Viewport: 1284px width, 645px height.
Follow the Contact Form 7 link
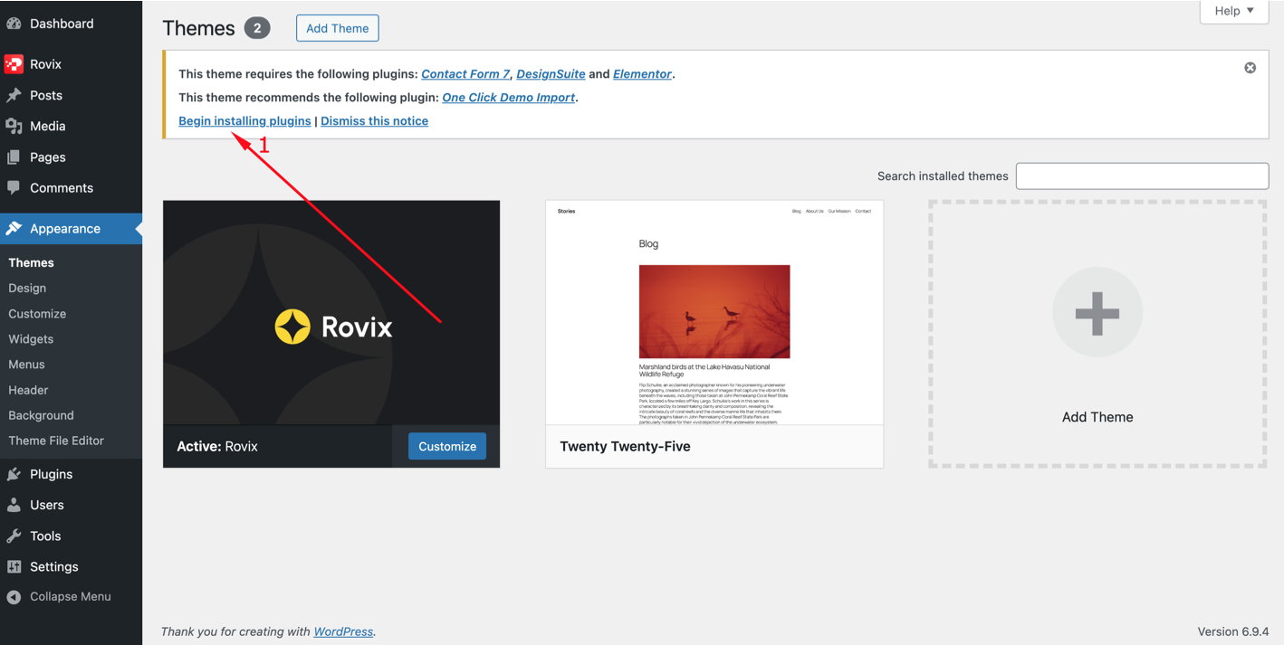[465, 74]
